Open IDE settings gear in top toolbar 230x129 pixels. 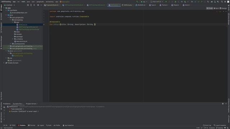pyautogui.click(x=225, y=1)
